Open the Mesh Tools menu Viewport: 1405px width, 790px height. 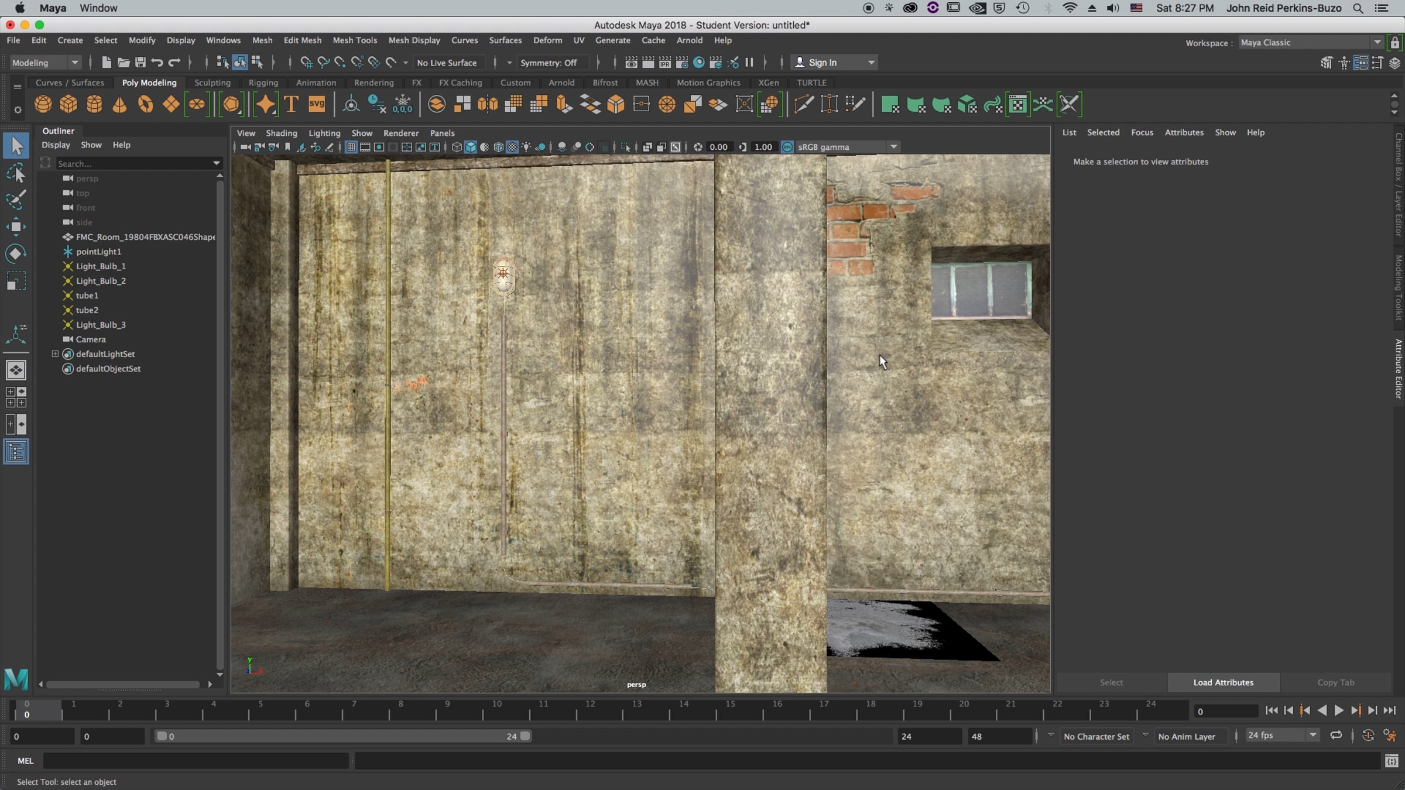pyautogui.click(x=355, y=40)
